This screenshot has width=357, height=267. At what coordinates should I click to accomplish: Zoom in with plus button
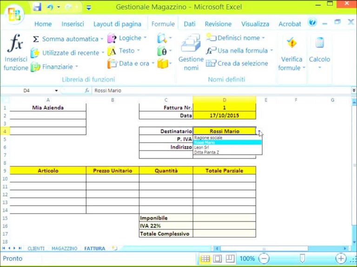coord(341,258)
